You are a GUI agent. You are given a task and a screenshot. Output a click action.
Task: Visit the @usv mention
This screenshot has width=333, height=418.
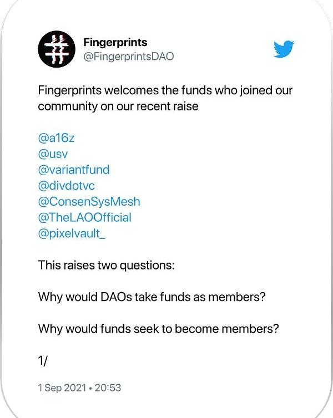pos(53,154)
